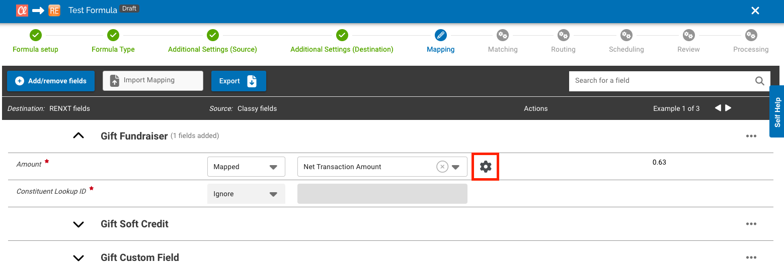Screen dimensions: 784x274
Task: Open Ignore dropdown for Constituent Lookup ID
Action: coord(246,194)
